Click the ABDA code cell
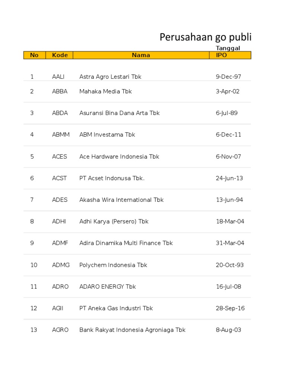The height and width of the screenshot is (382, 286). coord(60,113)
